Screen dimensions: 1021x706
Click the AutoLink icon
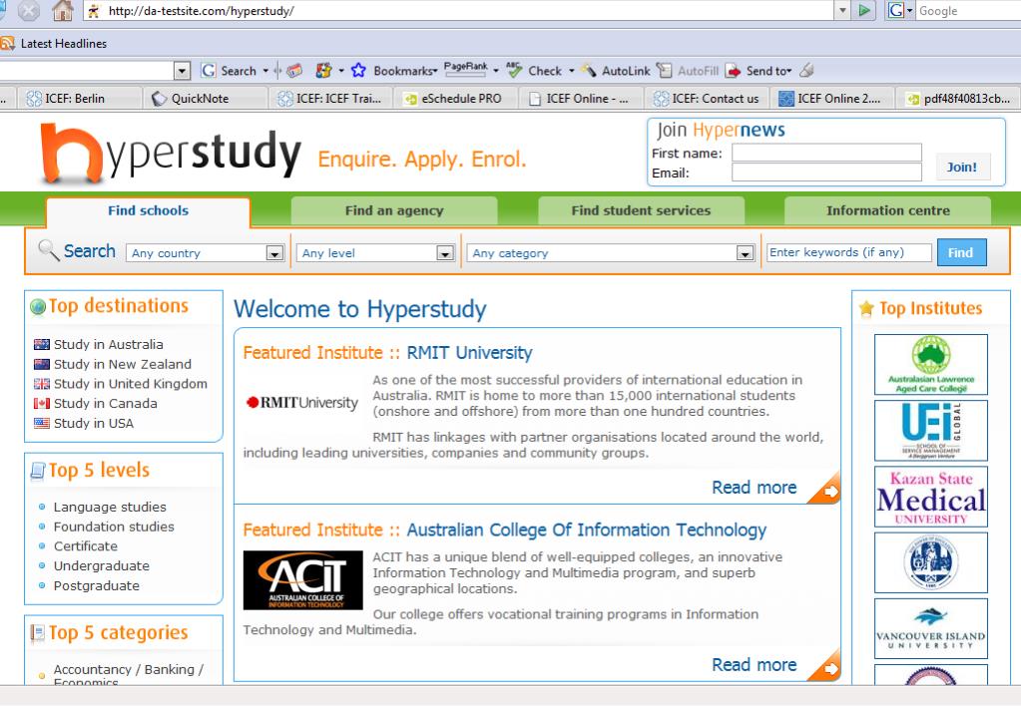tap(589, 70)
